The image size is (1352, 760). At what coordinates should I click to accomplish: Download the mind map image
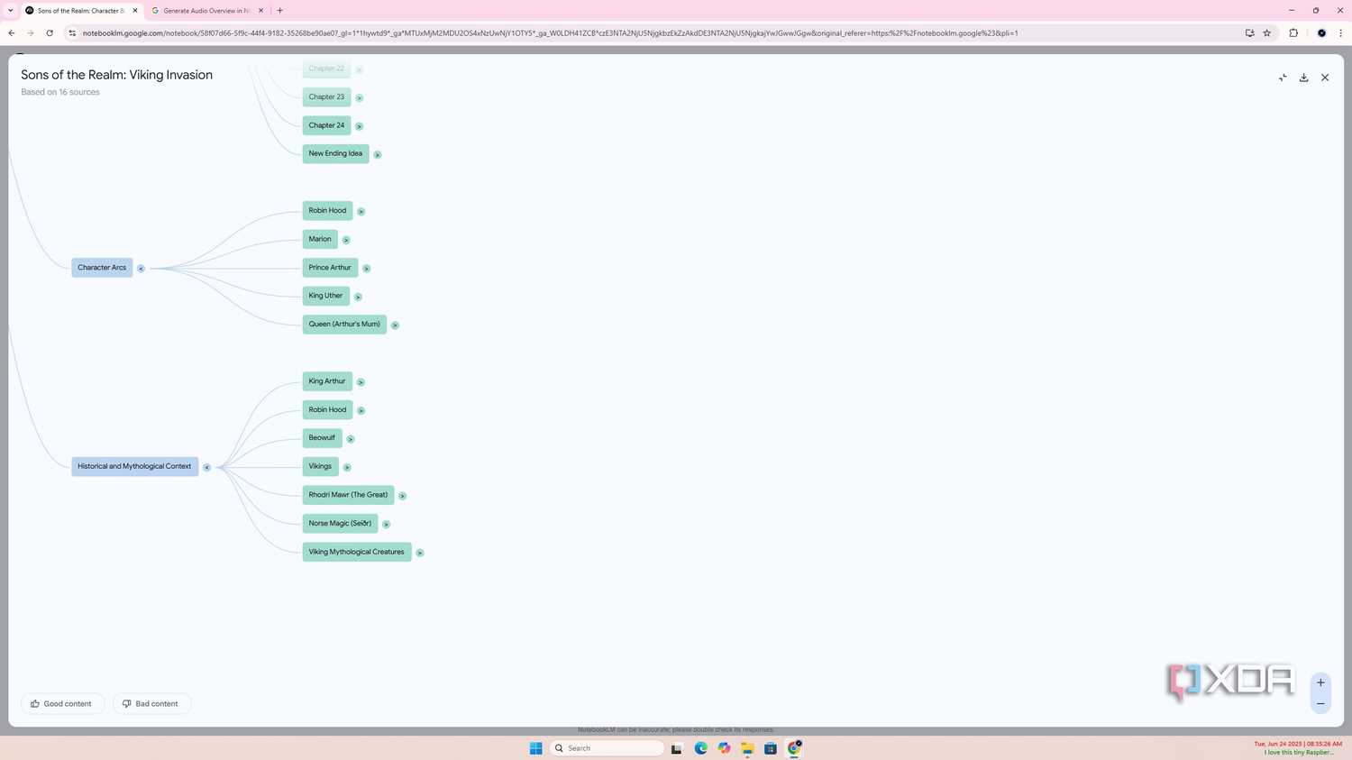click(1303, 78)
